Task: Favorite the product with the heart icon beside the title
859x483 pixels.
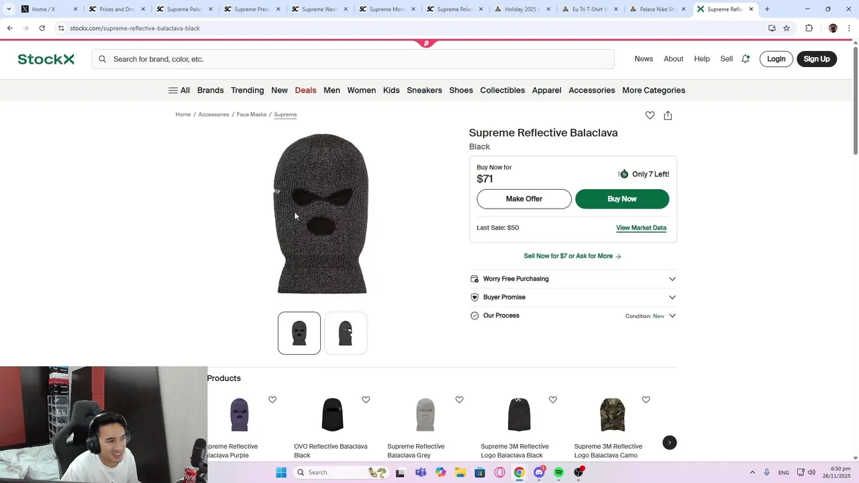Action: [x=650, y=115]
